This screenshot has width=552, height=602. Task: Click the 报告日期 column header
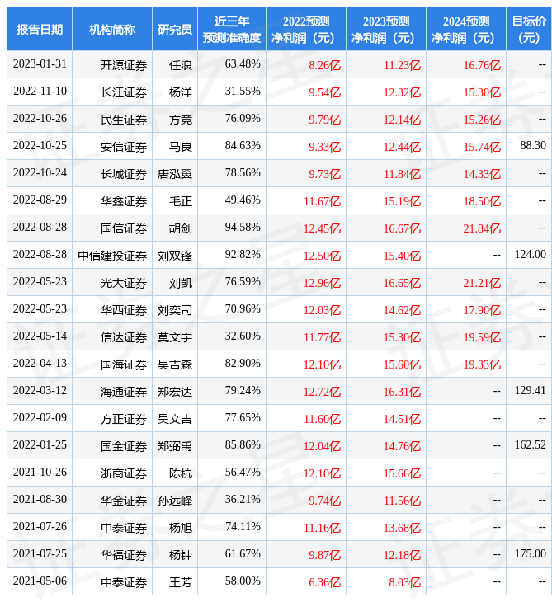[x=39, y=29]
